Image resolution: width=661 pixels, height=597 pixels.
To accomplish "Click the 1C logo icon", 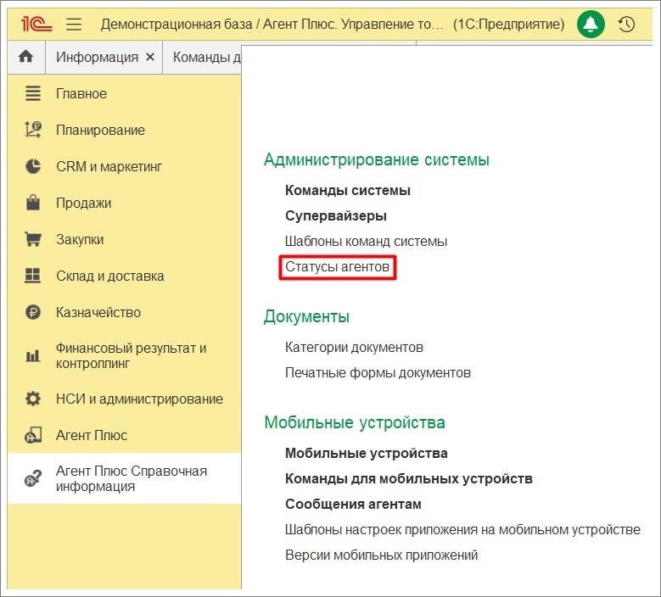I will pyautogui.click(x=36, y=24).
